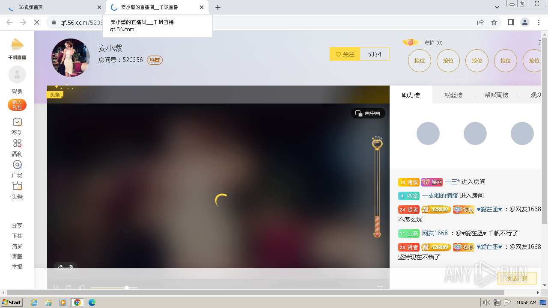The height and width of the screenshot is (308, 548).
Task: Click the 举报 report link
Action: (17, 267)
